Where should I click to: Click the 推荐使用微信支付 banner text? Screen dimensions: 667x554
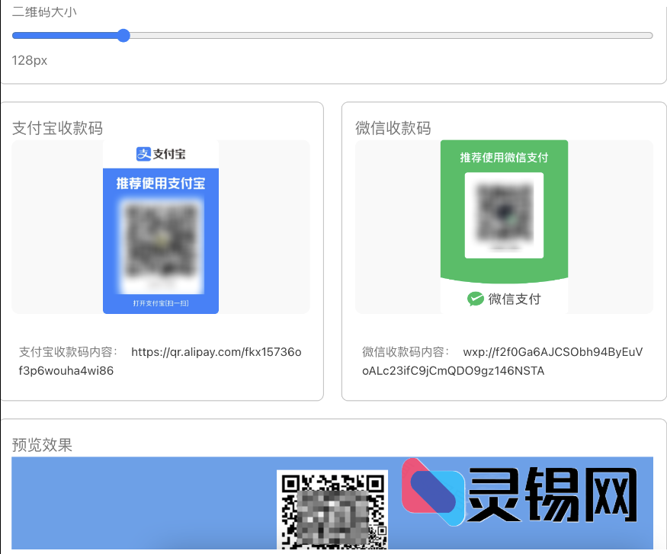tap(504, 158)
